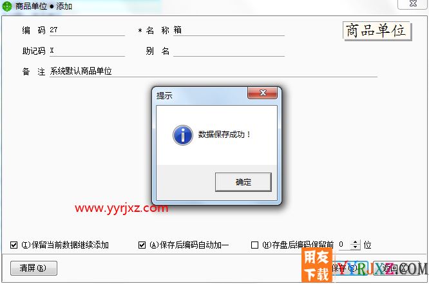Click the 别名 input field
The height and width of the screenshot is (284, 429).
tap(229, 51)
